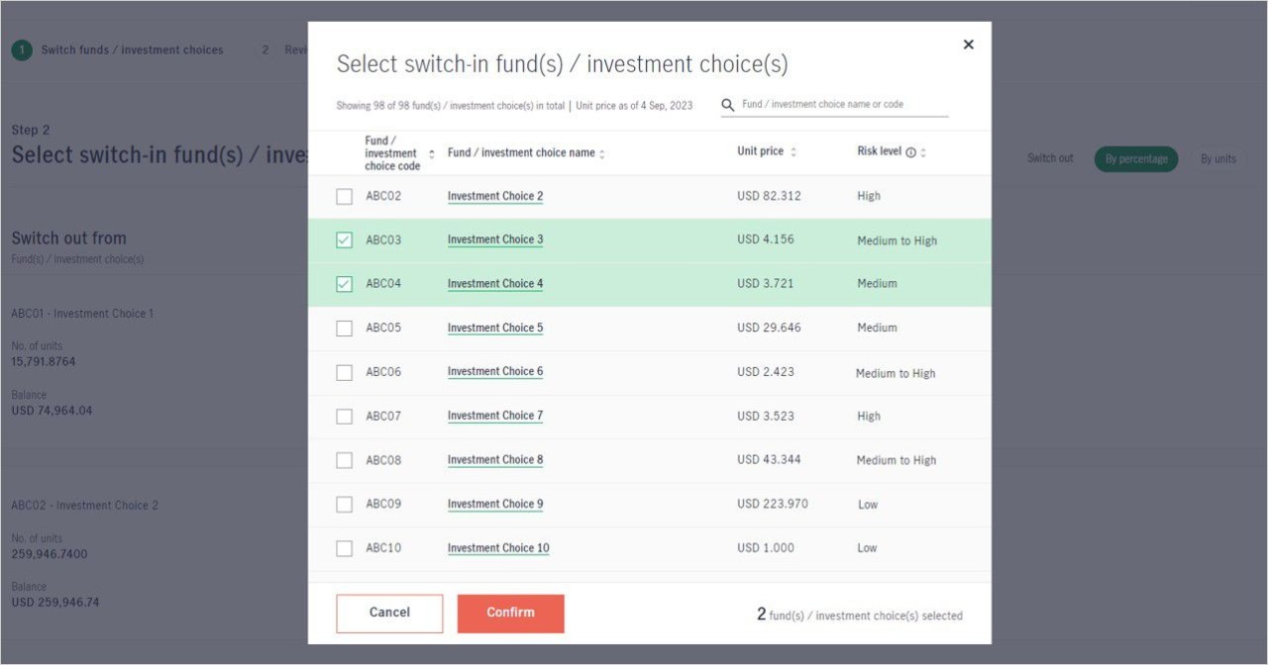
Task: Click the search magnifier icon
Action: coord(728,105)
